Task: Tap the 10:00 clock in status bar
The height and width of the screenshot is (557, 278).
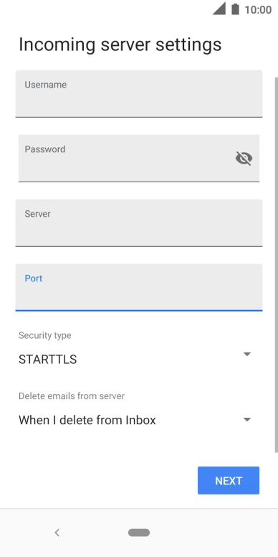Action: tap(258, 9)
